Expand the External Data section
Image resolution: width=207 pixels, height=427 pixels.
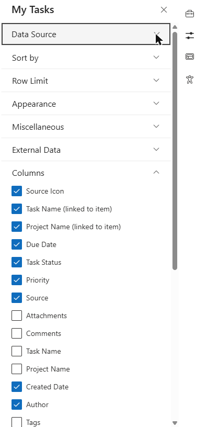coord(86,150)
